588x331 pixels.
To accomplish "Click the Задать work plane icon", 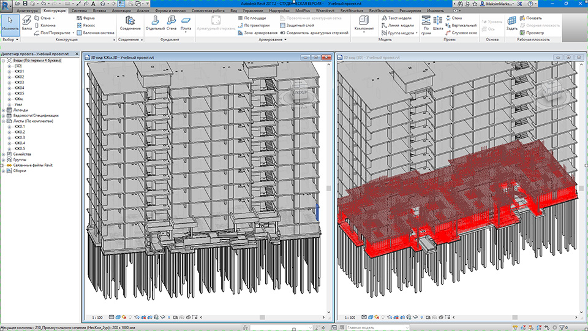I will (x=511, y=23).
